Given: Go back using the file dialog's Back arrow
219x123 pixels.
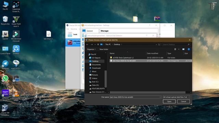Looking at the screenshot, I should (88, 44).
